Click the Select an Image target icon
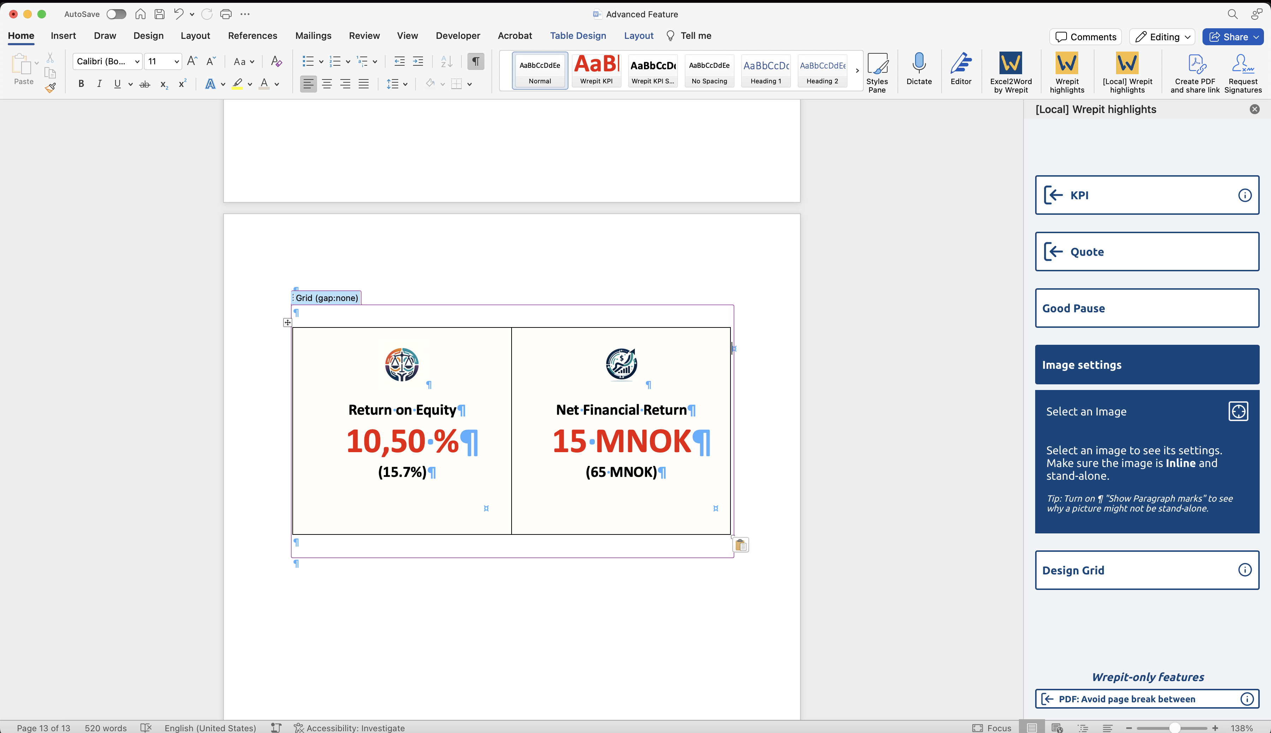The image size is (1271, 733). coord(1238,411)
